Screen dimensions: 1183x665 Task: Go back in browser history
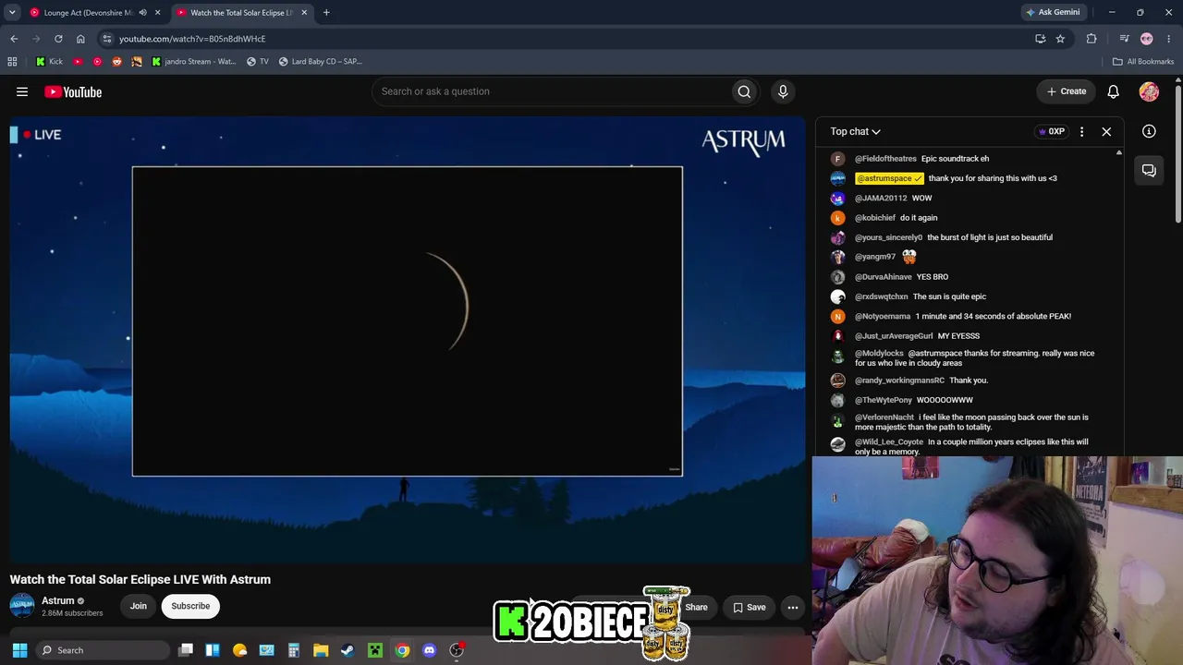point(14,39)
